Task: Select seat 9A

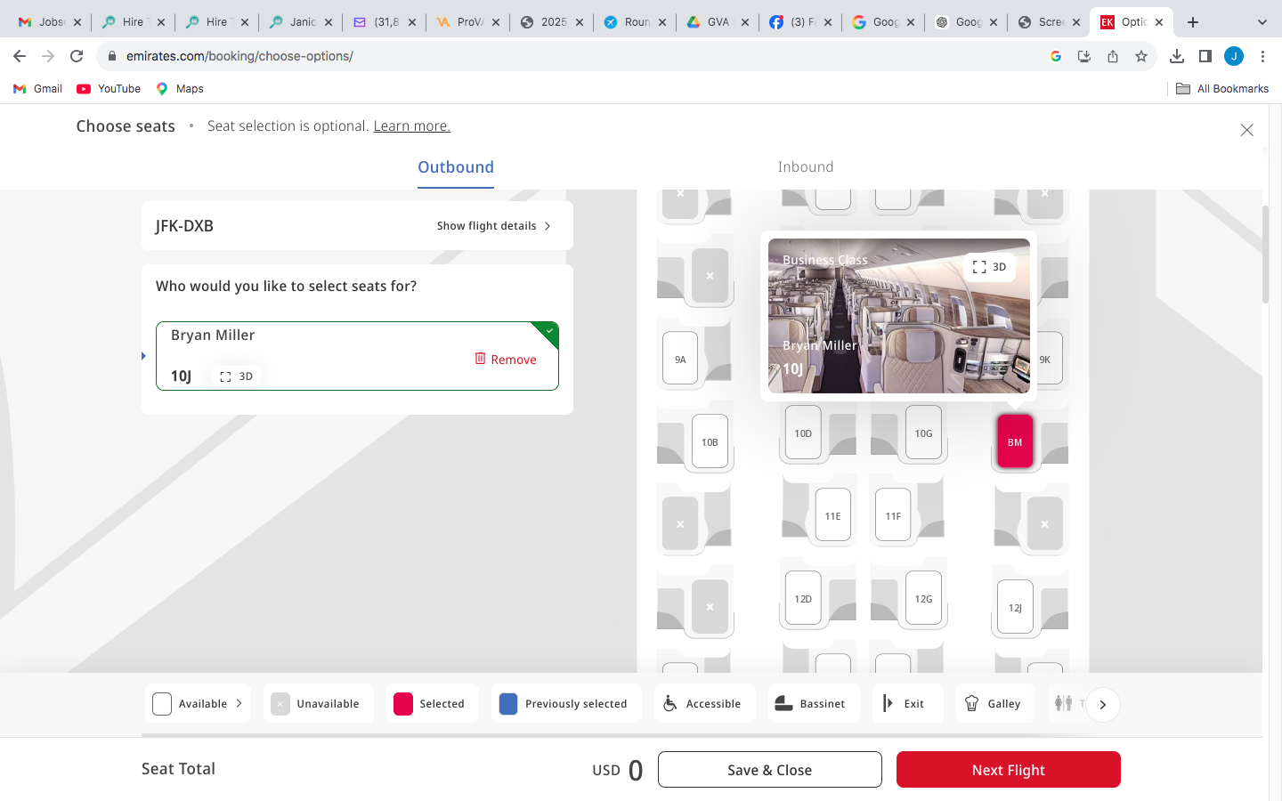Action: pyautogui.click(x=680, y=359)
